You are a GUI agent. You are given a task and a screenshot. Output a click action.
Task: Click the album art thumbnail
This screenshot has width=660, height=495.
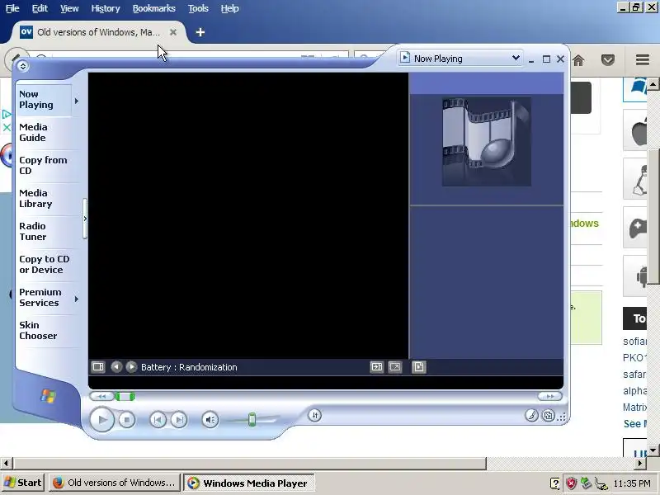[487, 142]
